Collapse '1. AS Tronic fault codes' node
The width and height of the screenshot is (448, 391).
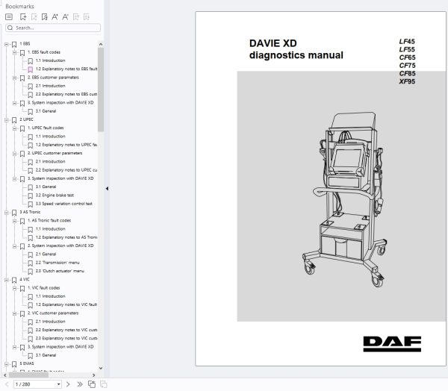click(14, 221)
